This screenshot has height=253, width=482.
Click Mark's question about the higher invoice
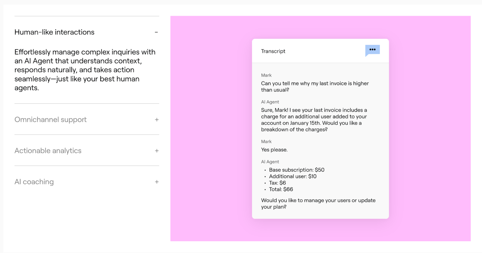pos(315,87)
